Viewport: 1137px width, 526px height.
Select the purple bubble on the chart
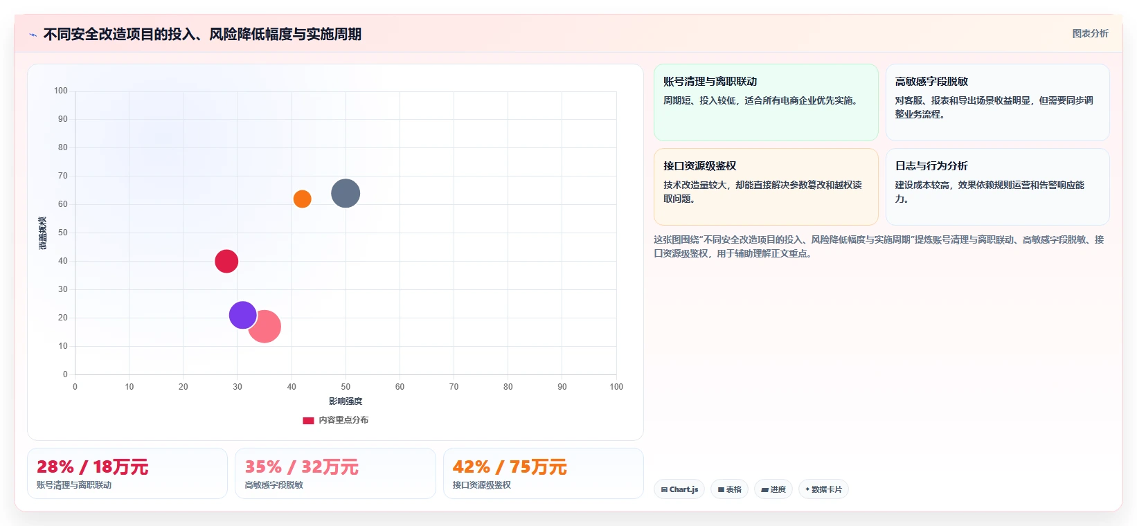[242, 315]
